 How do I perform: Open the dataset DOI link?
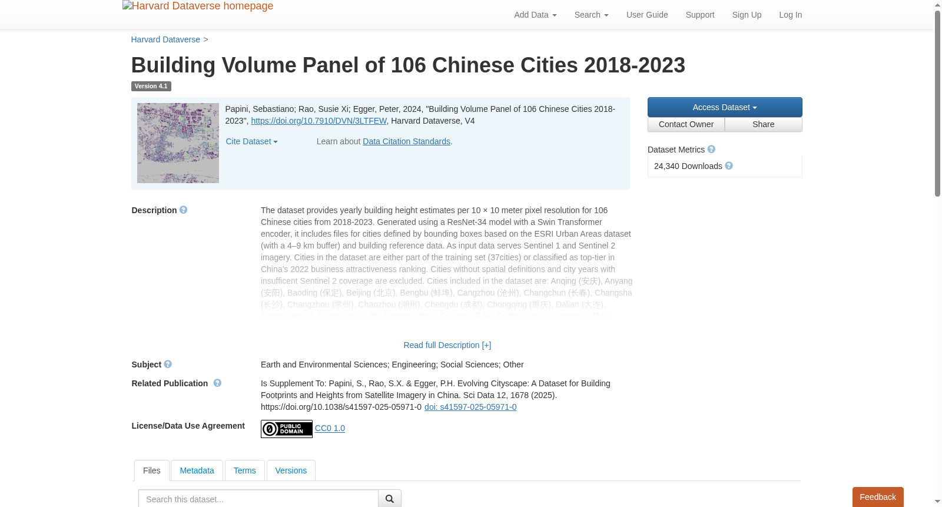pyautogui.click(x=319, y=121)
